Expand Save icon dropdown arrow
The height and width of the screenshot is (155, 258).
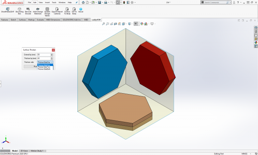tap(102, 3)
